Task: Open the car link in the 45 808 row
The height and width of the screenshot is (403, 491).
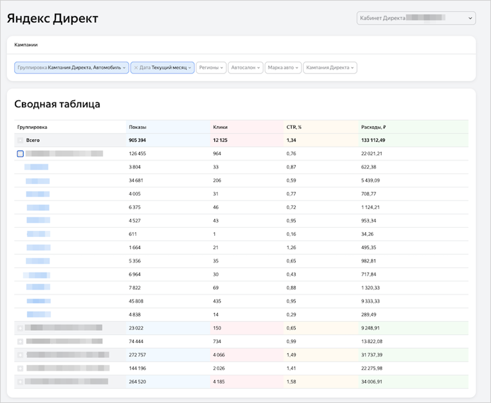Action: 39,301
